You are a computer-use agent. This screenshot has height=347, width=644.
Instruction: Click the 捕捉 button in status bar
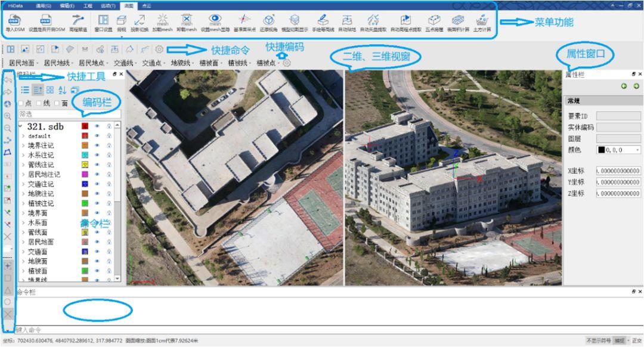(620, 340)
